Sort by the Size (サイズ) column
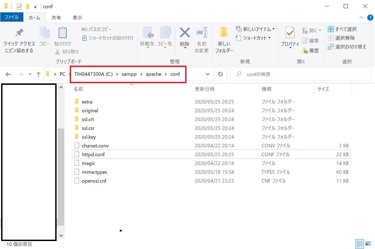The height and width of the screenshot is (249, 375). [x=333, y=89]
